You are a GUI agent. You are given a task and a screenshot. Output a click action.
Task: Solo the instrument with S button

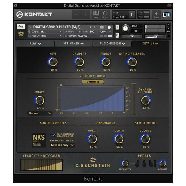(x=117, y=28)
